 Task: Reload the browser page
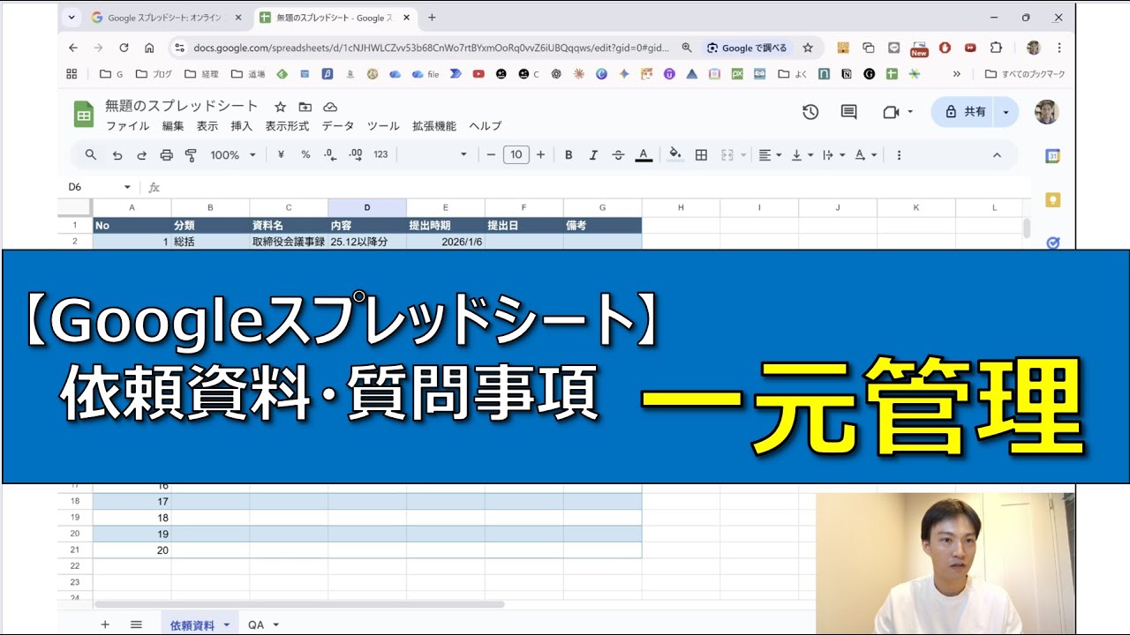tap(124, 48)
